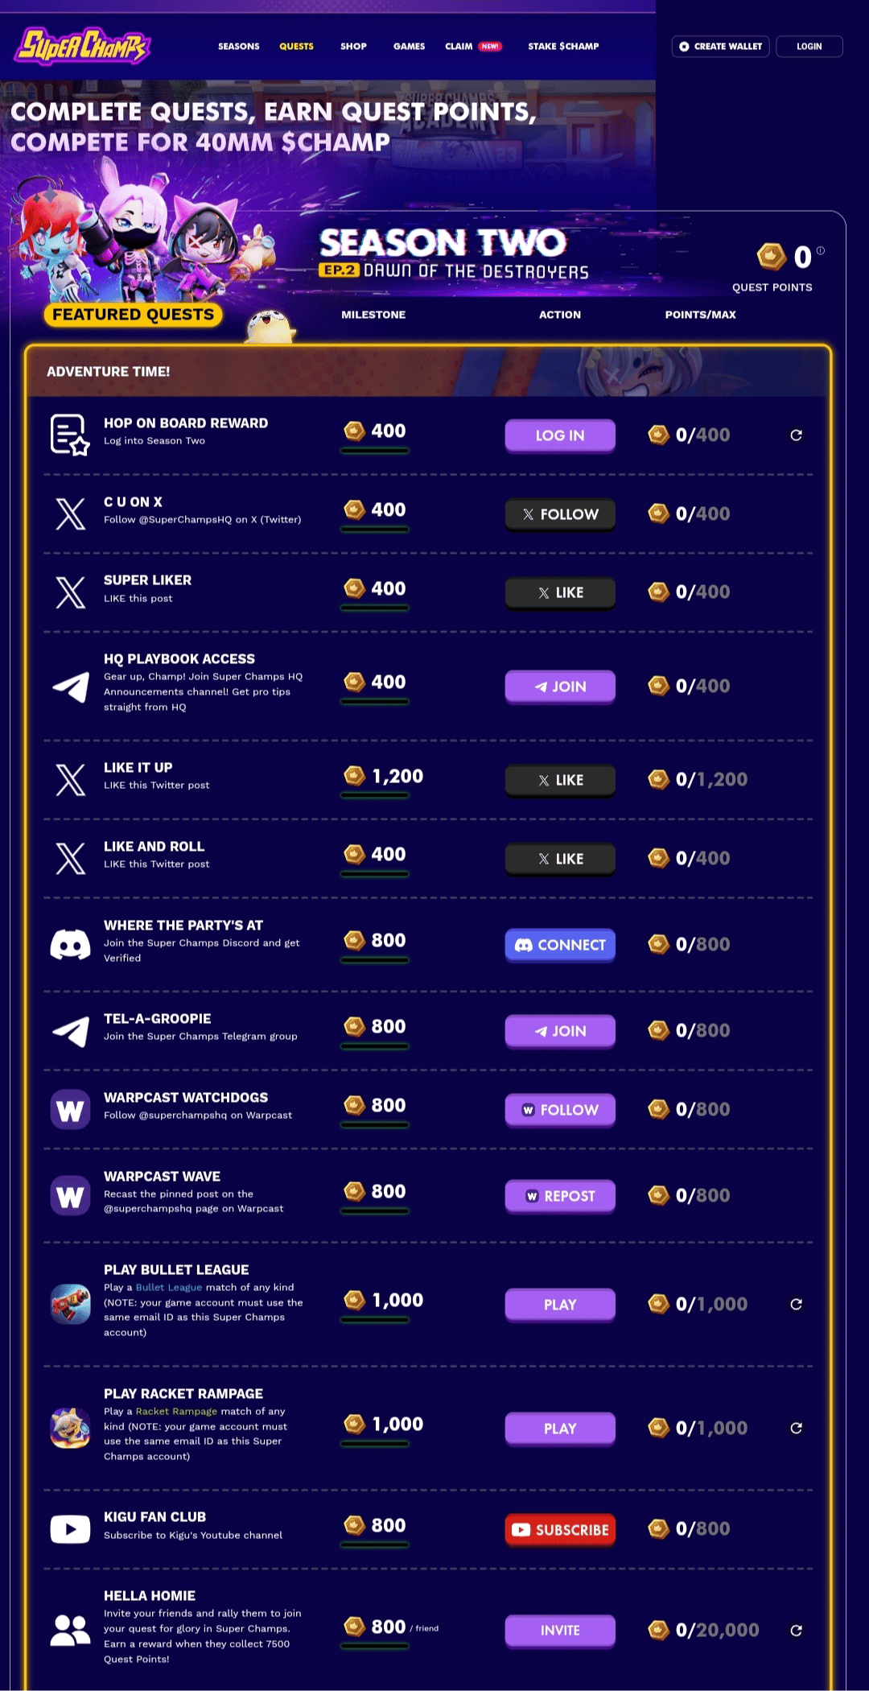Viewport: 869px width, 1691px height.
Task: Click the YouTube icon for Kigu Fan Club
Action: tap(70, 1529)
